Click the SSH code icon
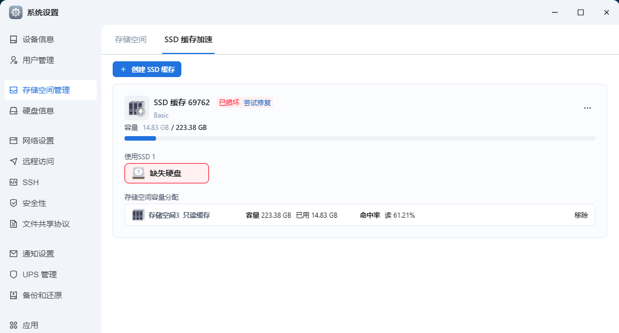This screenshot has width=619, height=333. coord(14,182)
